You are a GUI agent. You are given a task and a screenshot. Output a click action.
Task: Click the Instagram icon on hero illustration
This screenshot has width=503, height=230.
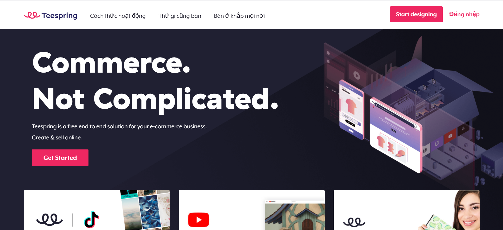tap(425, 150)
